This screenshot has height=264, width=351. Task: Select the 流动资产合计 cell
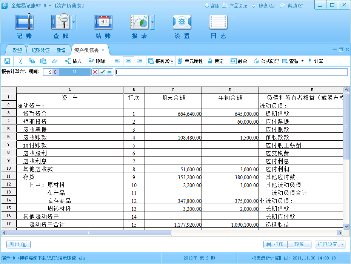70,224
